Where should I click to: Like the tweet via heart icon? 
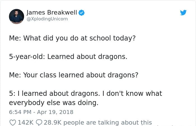pyautogui.click(x=13, y=122)
